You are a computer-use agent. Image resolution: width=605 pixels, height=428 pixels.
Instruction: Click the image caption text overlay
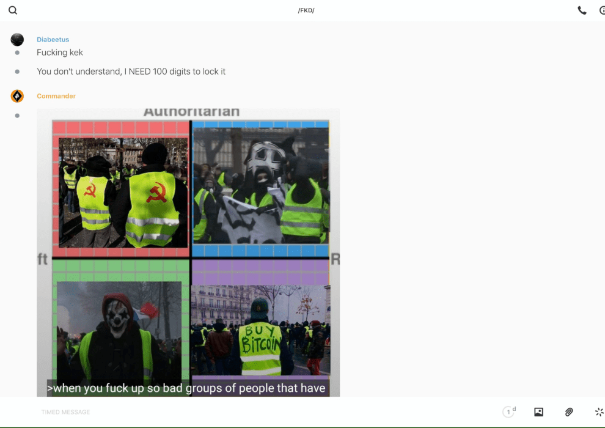187,388
